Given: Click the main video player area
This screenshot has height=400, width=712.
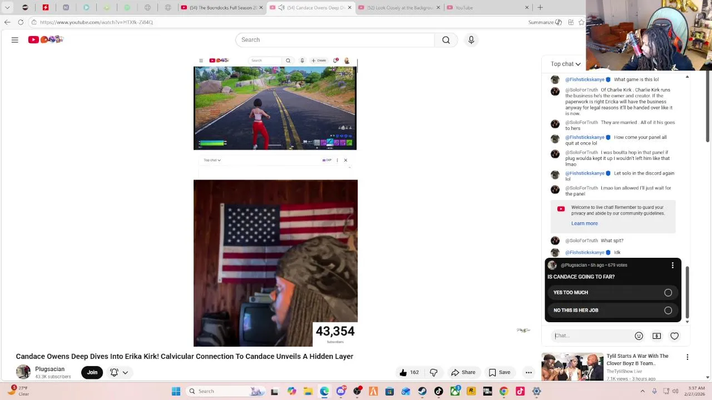Looking at the screenshot, I should click(x=275, y=201).
